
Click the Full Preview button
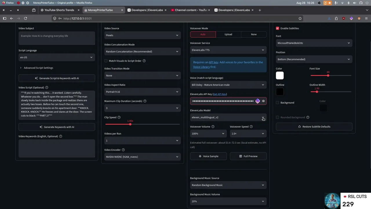pyautogui.click(x=248, y=156)
